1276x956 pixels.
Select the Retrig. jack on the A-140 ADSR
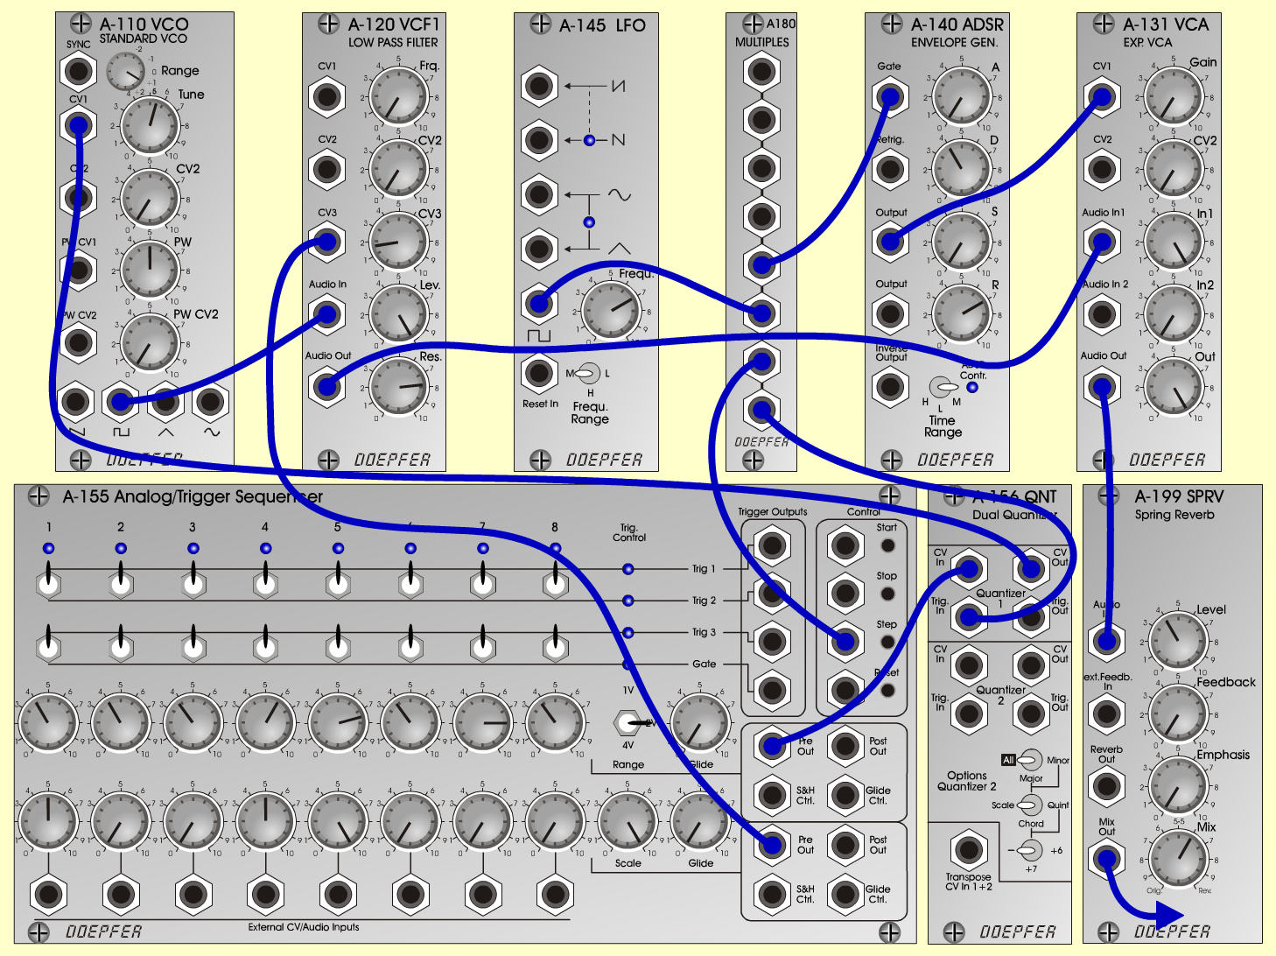click(x=890, y=168)
